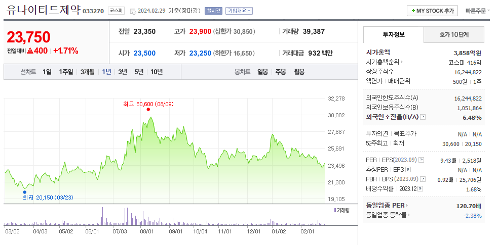Click the 32,278 y-axis price label

coord(336,99)
